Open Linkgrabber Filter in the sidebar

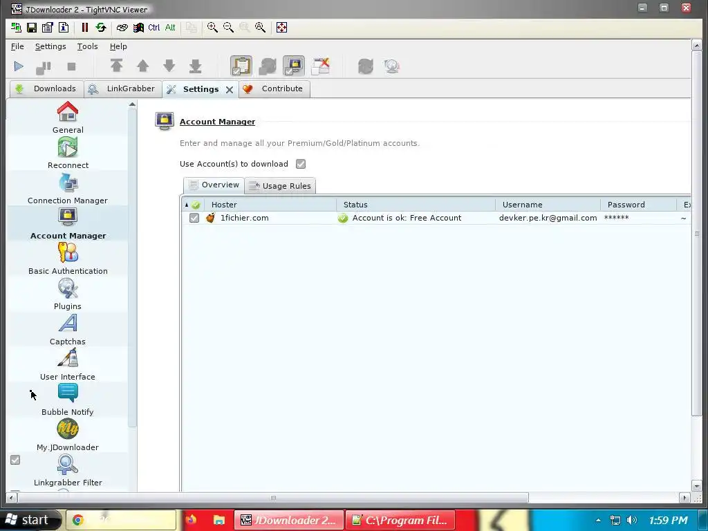[x=68, y=469]
